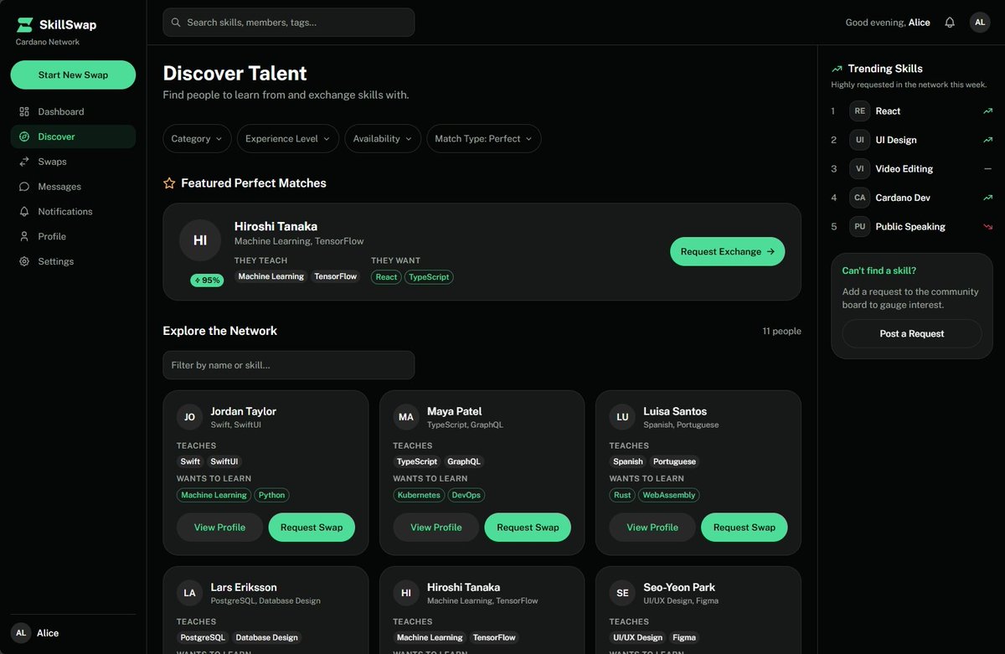Image resolution: width=1005 pixels, height=654 pixels.
Task: Click Request Exchange for Hiroshi Tanaka
Action: 728,251
